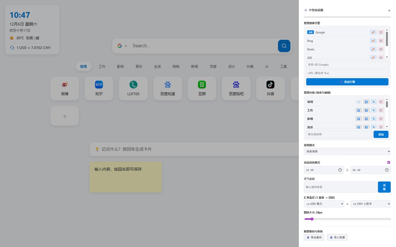Click 添加 to create new group

tap(381, 134)
